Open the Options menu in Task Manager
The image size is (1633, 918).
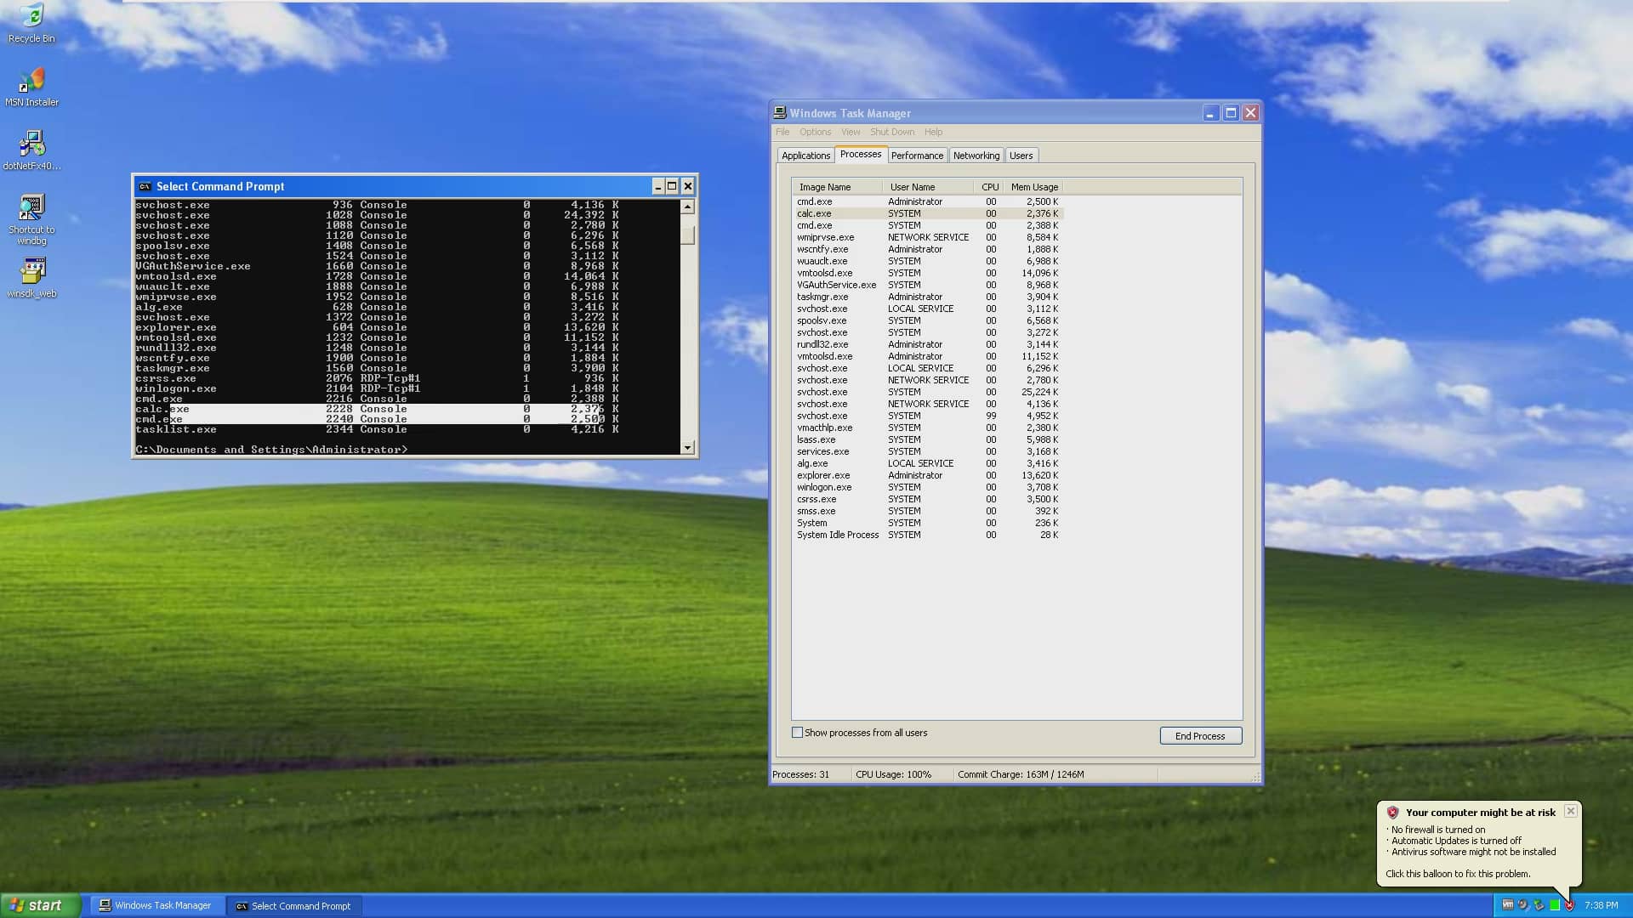pyautogui.click(x=815, y=132)
